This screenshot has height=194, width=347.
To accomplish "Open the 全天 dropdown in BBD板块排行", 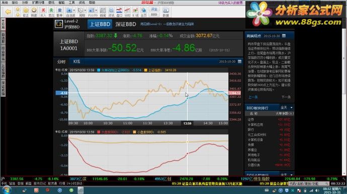I will point(287,107).
